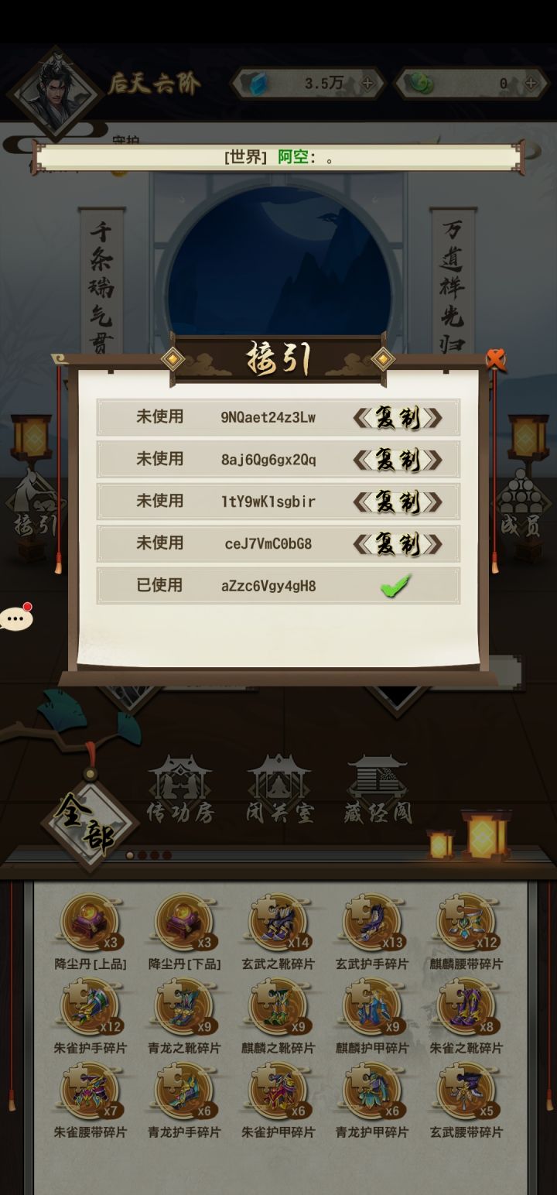
Task: Close the 接引 scroll popup
Action: tap(496, 359)
